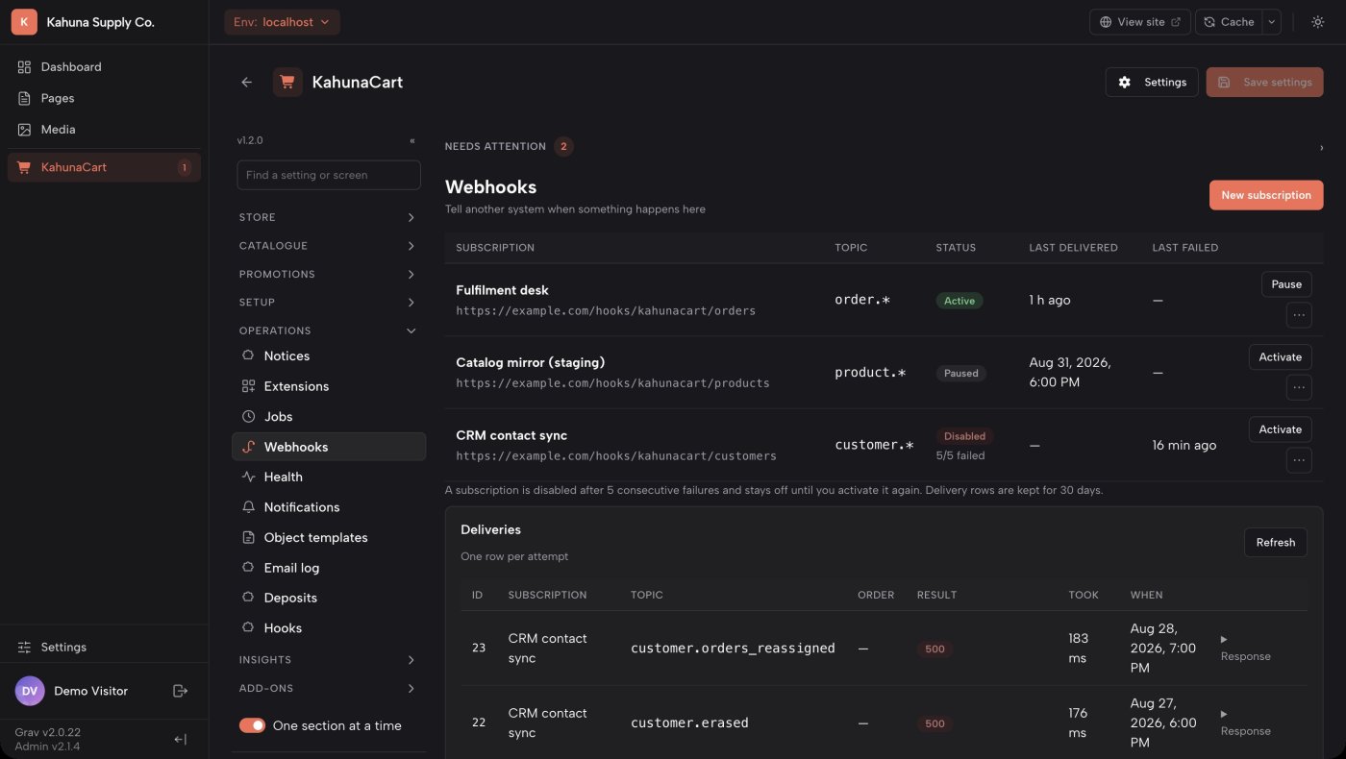Expand the PROMOTIONS section
This screenshot has height=759, width=1346.
coord(328,275)
